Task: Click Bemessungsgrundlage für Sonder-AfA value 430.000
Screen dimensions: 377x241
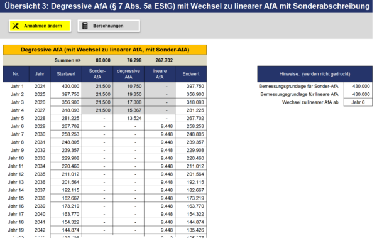Action: tap(358, 86)
